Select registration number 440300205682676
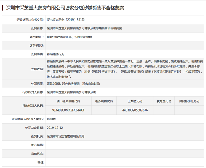The image size is (206, 168). point(135,110)
